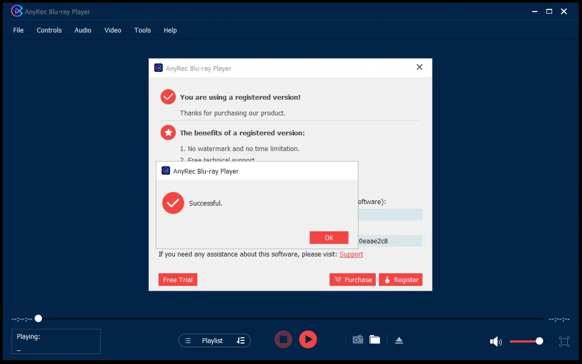Click the Purchase button

pos(353,280)
